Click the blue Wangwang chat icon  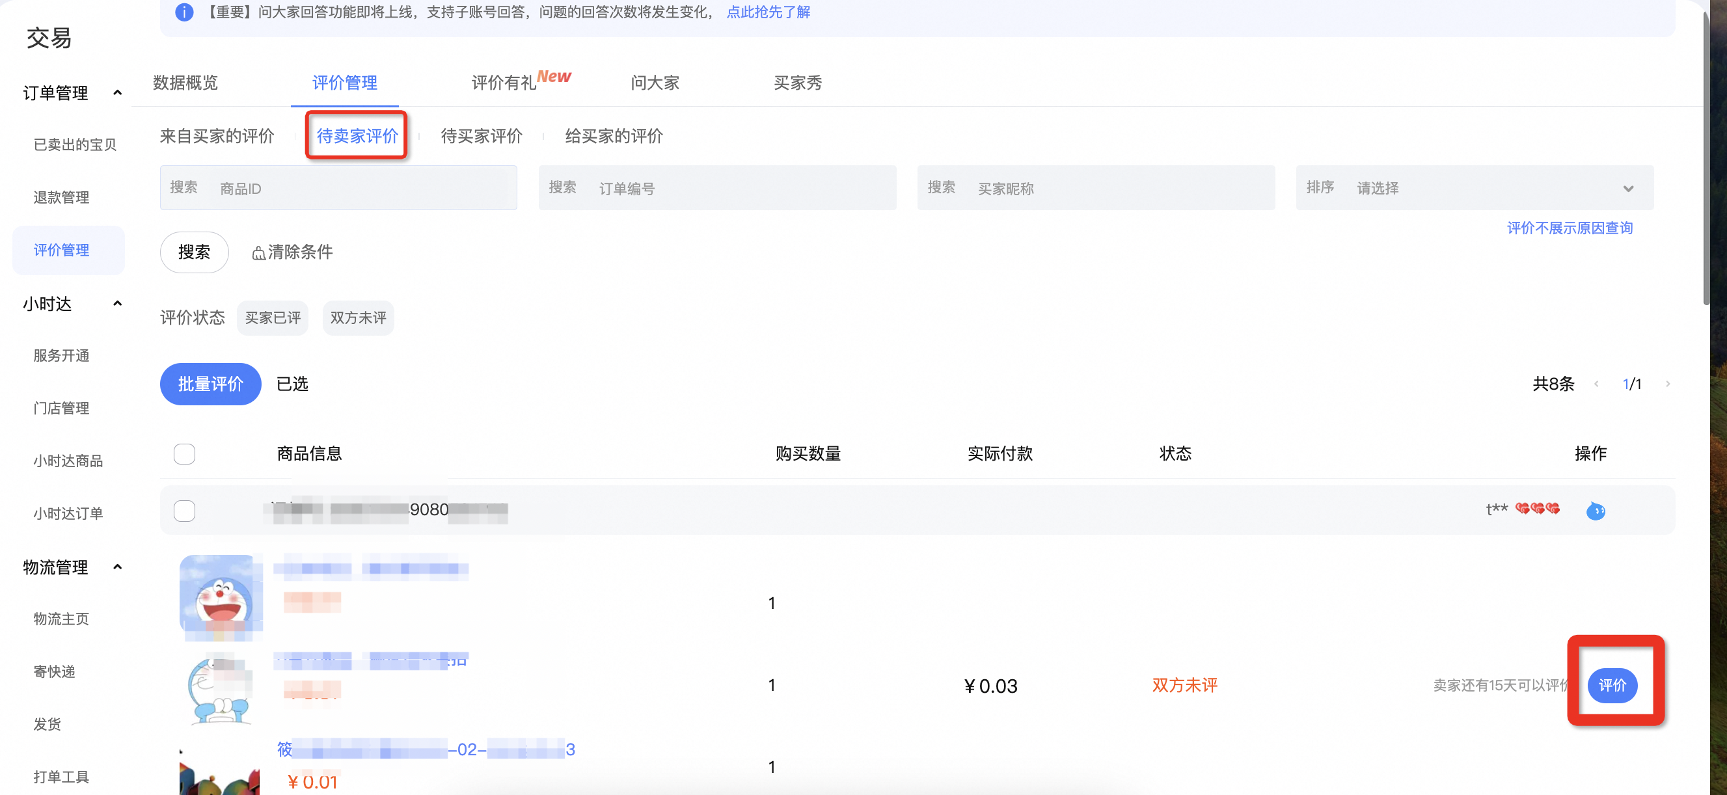coord(1596,511)
